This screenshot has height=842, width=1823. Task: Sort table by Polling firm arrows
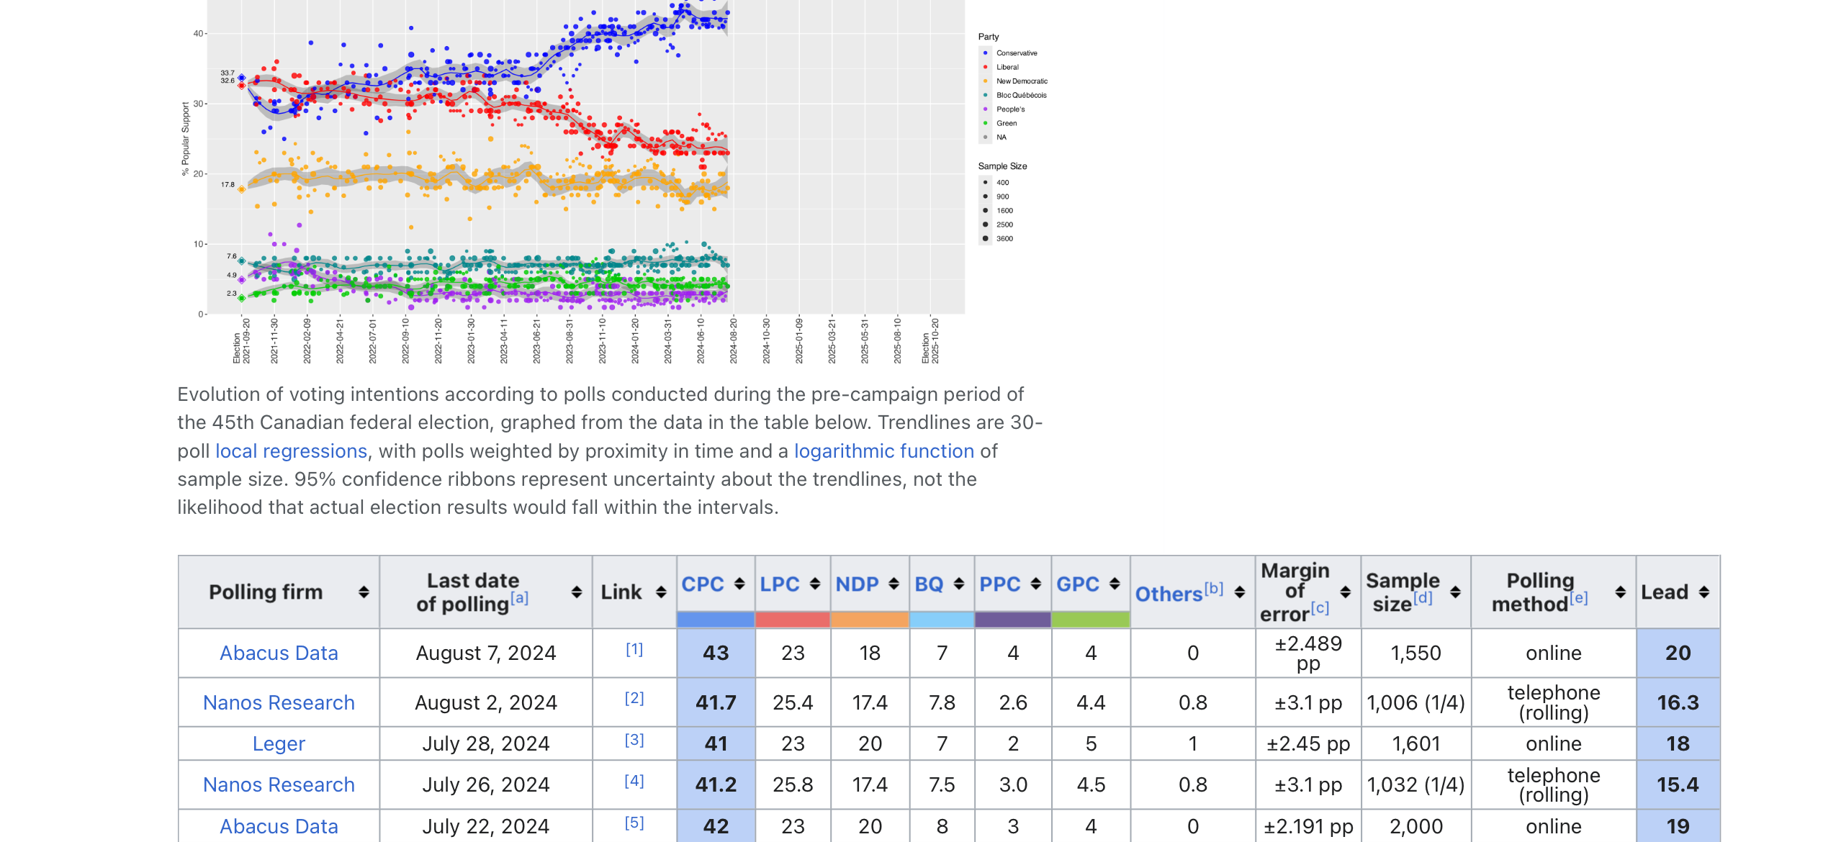(x=364, y=592)
